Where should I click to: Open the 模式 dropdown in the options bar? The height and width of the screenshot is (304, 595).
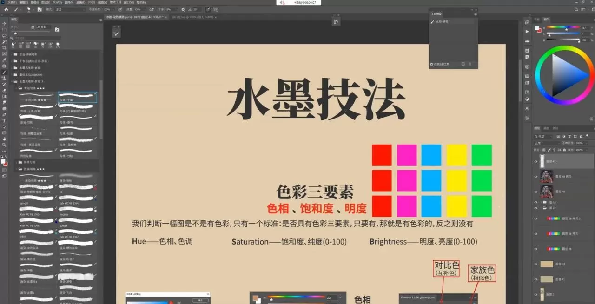click(67, 9)
